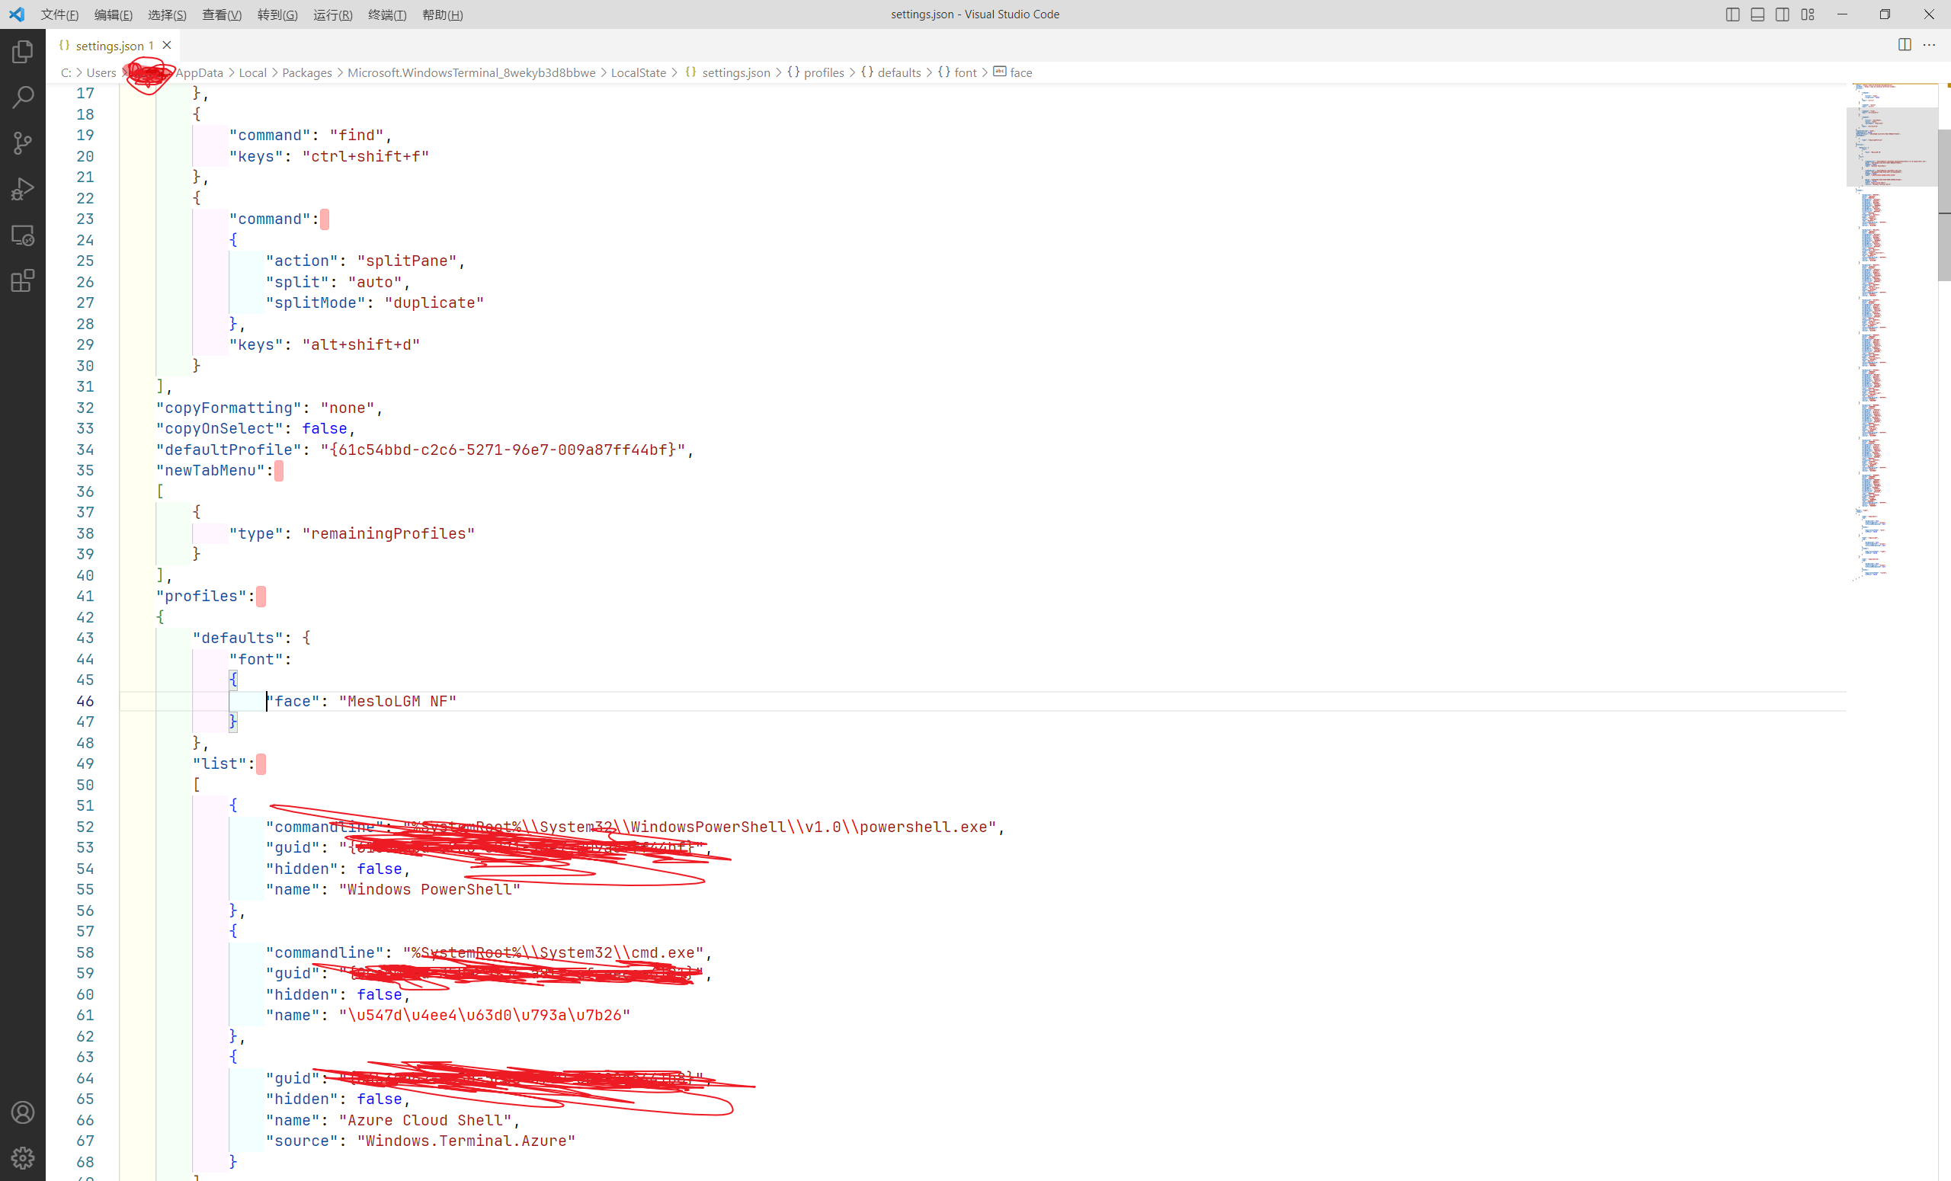Open the Explorer view in the Activity Bar
Screen dimensions: 1951x1181
pos(22,50)
